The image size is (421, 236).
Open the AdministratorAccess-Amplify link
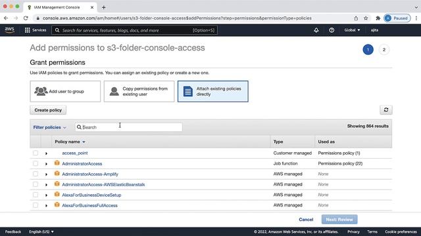click(90, 174)
